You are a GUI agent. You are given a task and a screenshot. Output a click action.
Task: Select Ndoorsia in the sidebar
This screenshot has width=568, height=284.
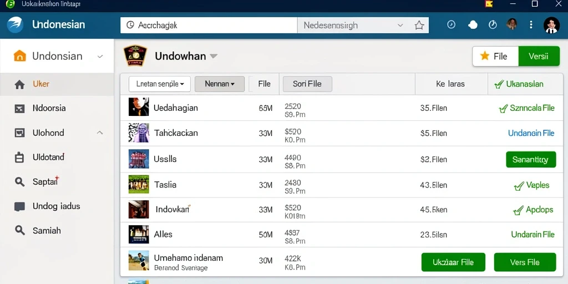click(x=49, y=108)
